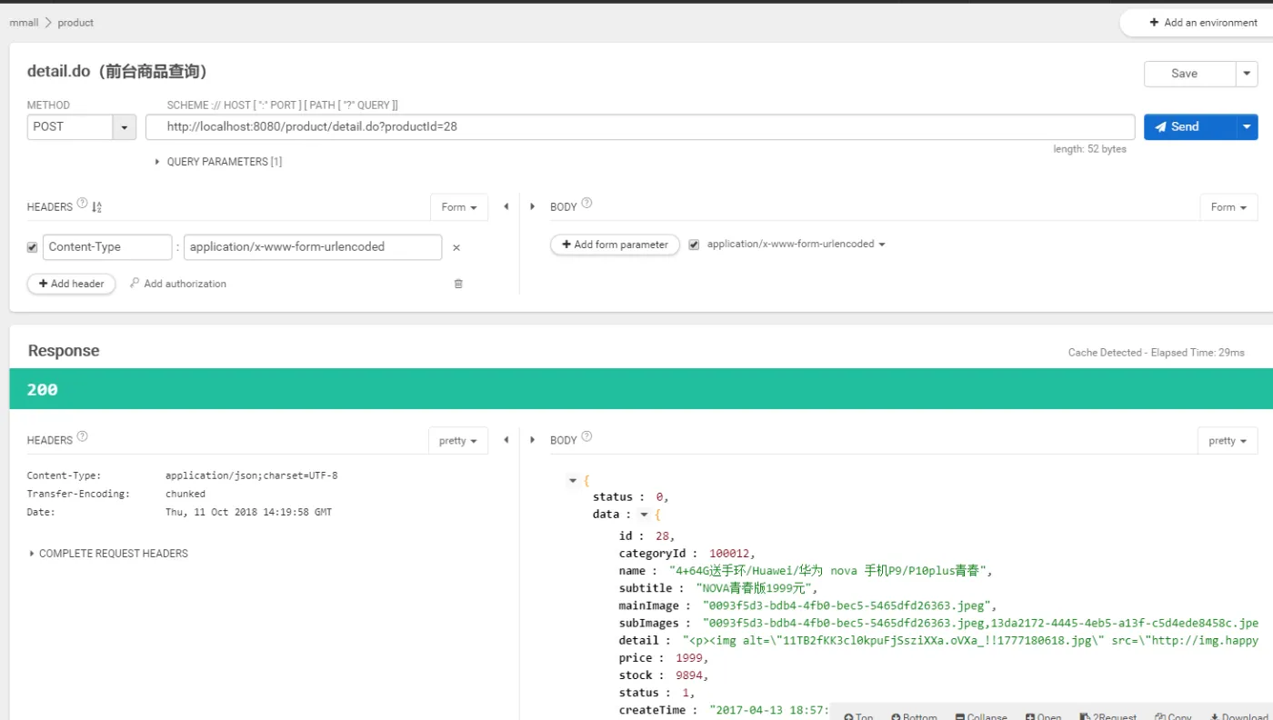Click the Bottom button in response toolbar
The image size is (1273, 720).
click(914, 716)
